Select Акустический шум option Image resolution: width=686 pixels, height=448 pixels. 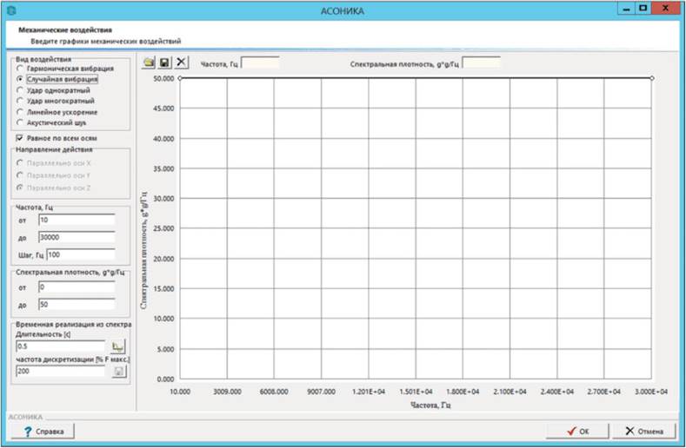click(x=19, y=122)
